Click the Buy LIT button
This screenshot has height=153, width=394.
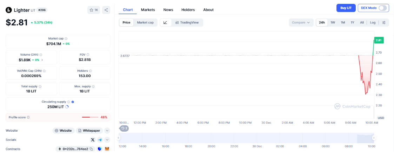pos(346,8)
